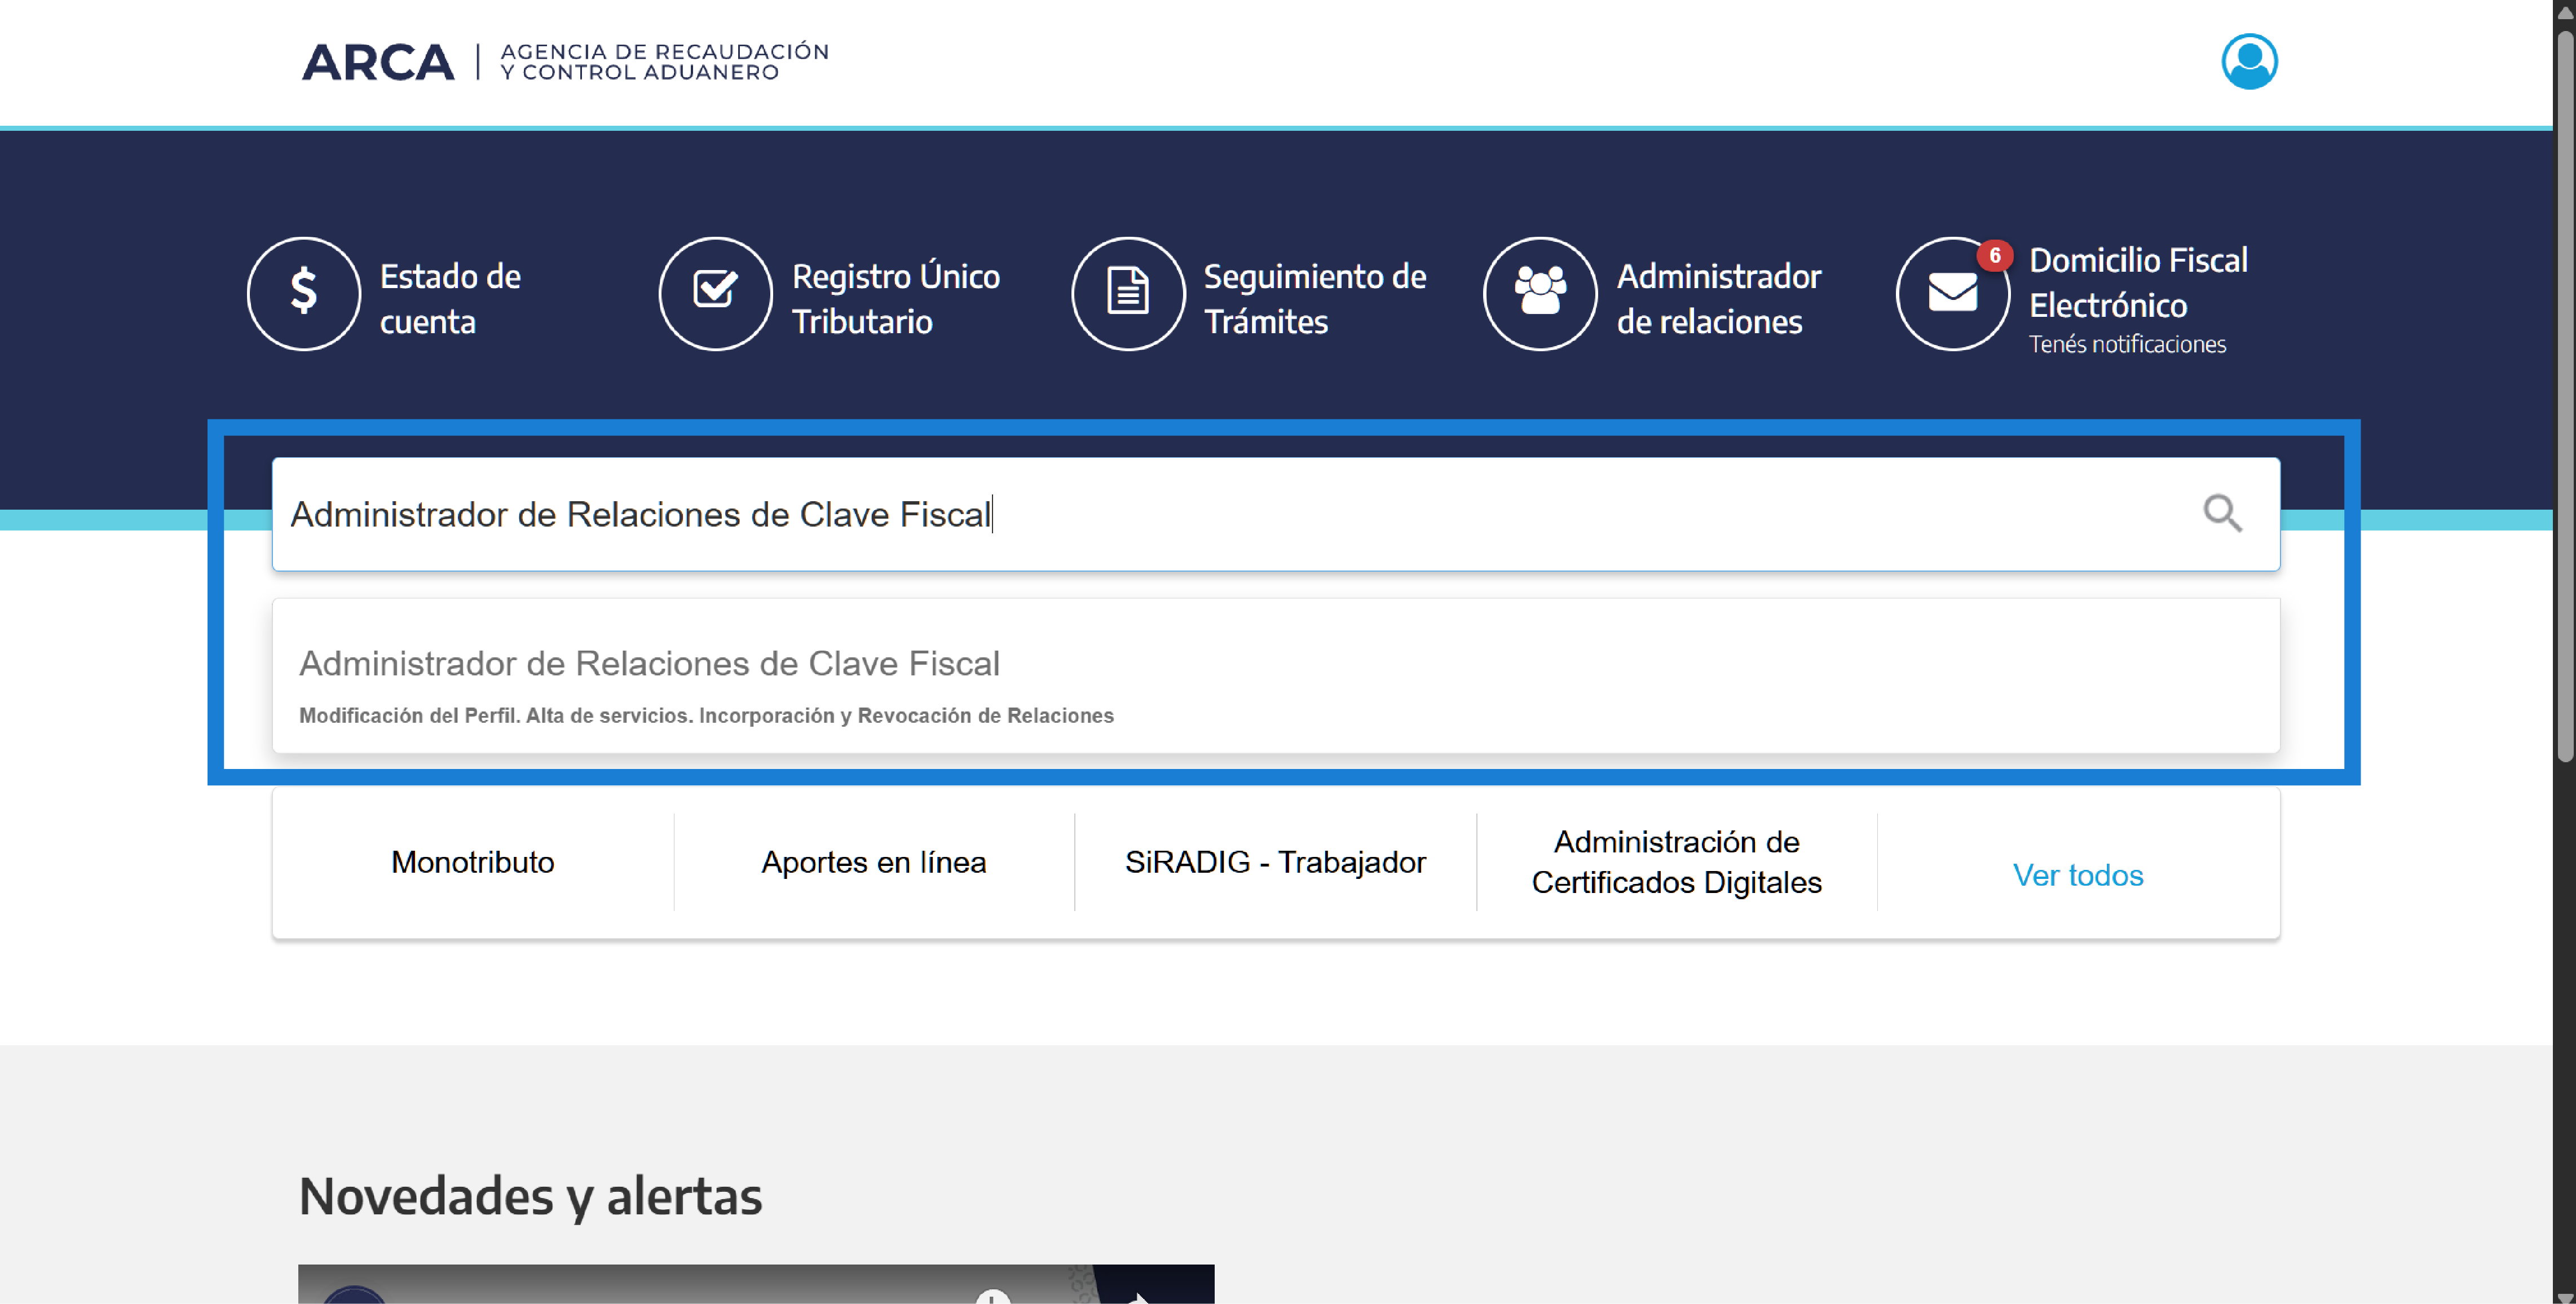The width and height of the screenshot is (2576, 1304).
Task: Click the search magnifier icon
Action: point(2224,514)
